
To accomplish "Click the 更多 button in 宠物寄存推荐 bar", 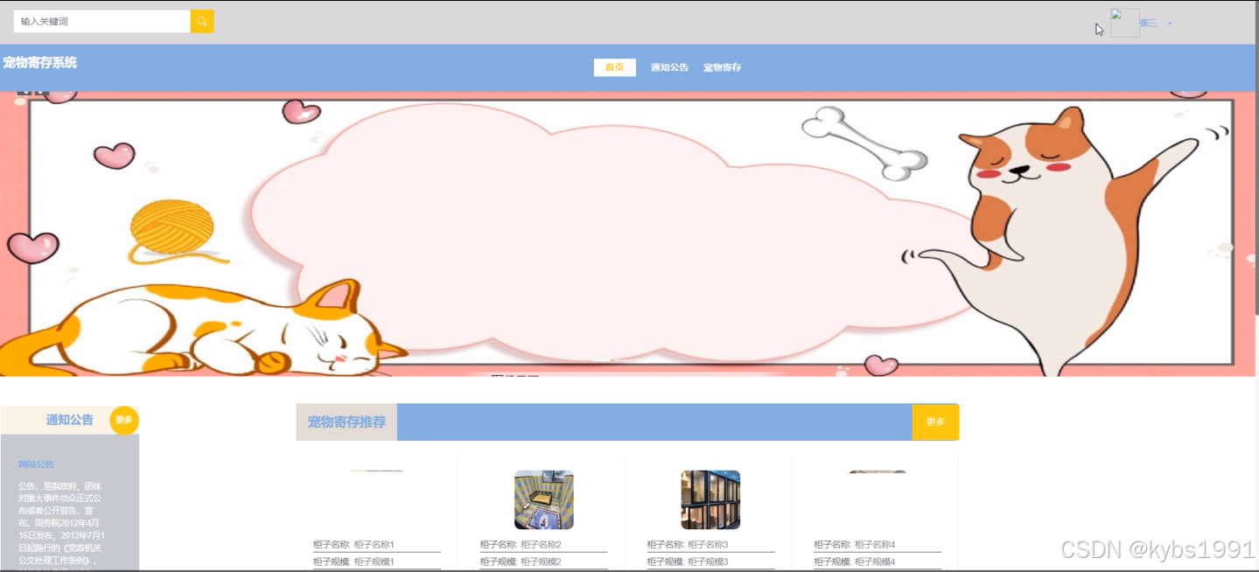I will [x=935, y=422].
